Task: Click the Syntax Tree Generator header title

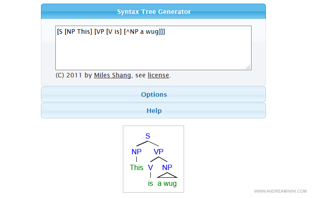Action: [x=153, y=12]
